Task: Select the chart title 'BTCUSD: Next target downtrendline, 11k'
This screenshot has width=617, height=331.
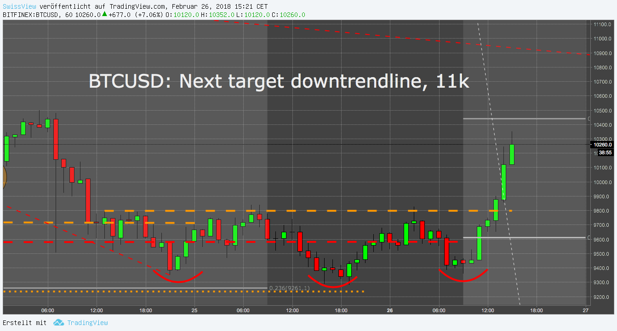Action: pyautogui.click(x=279, y=82)
